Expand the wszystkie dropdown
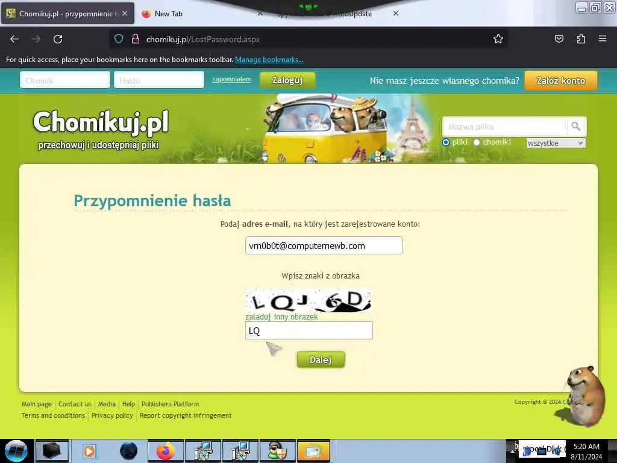The image size is (617, 463). click(x=556, y=143)
